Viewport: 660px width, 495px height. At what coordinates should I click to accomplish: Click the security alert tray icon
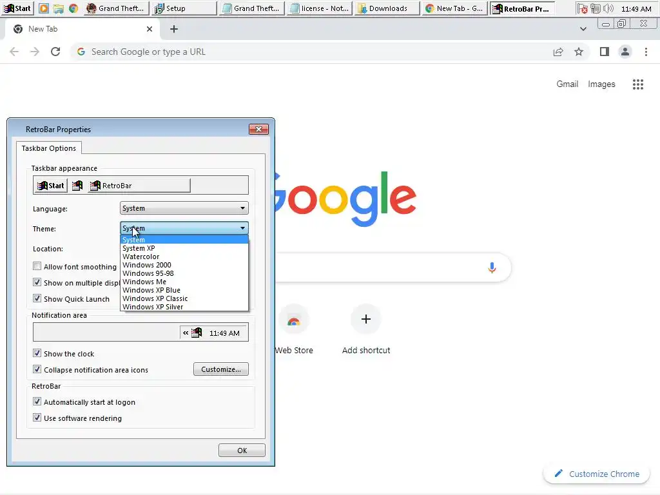pyautogui.click(x=583, y=8)
